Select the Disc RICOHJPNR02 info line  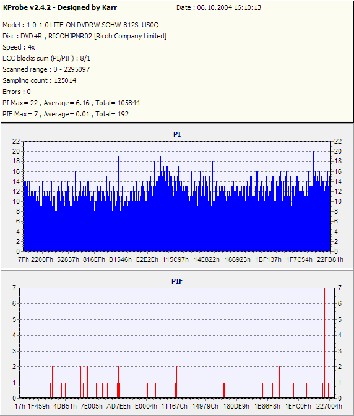[x=85, y=36]
